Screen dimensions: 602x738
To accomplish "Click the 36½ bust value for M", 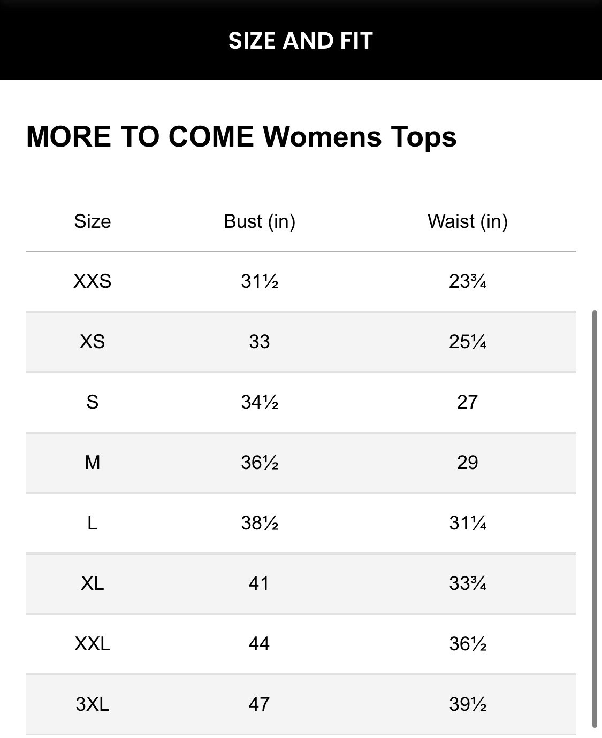I will tap(260, 462).
